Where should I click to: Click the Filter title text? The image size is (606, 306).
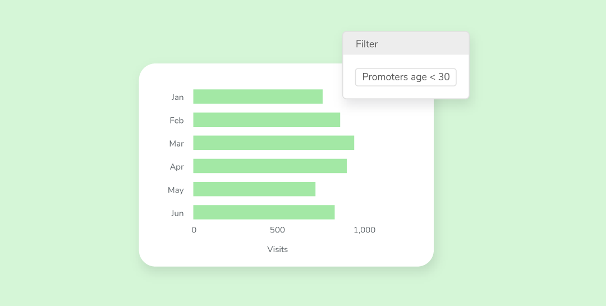[x=367, y=44]
